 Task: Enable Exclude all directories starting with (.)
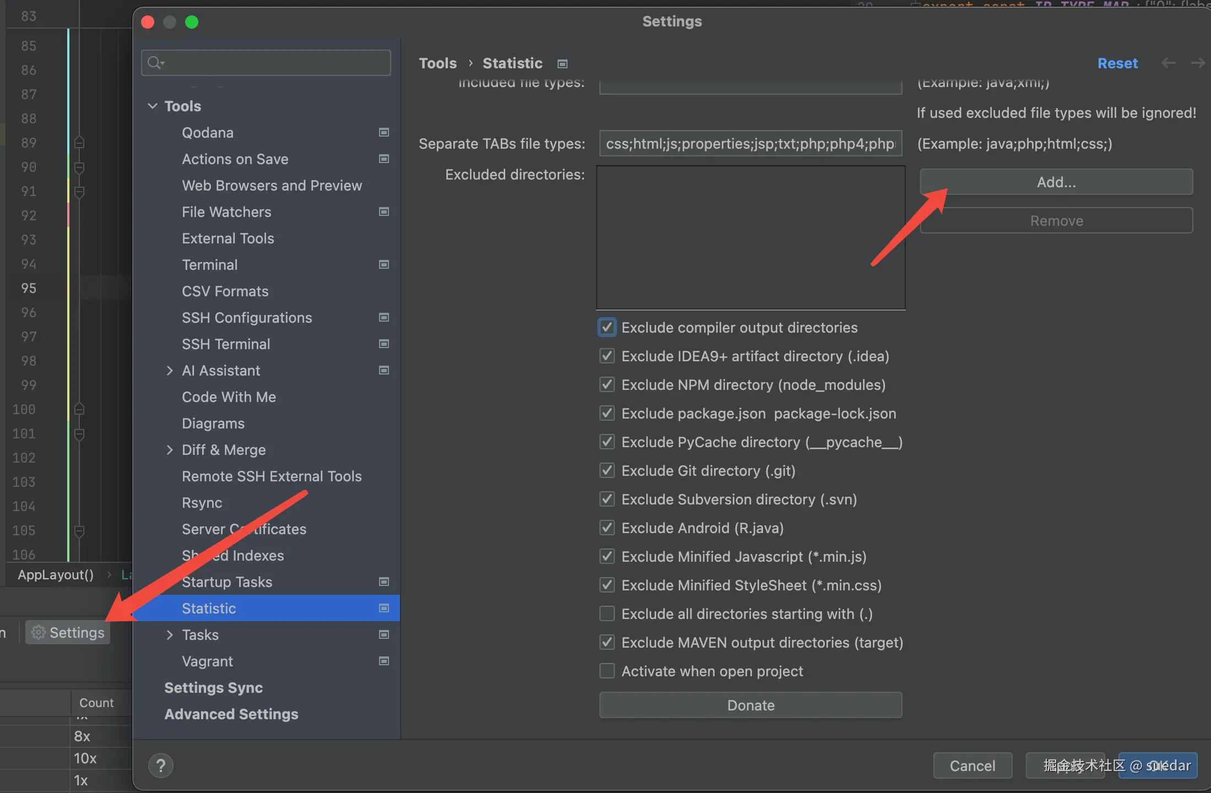click(x=607, y=614)
